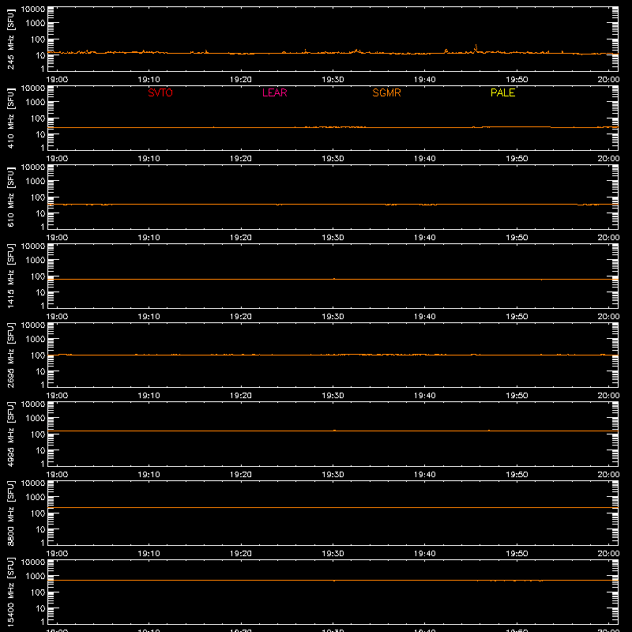The width and height of the screenshot is (632, 632).
Task: Click 19:10 time label under 245 MHz plot
Action: point(149,80)
